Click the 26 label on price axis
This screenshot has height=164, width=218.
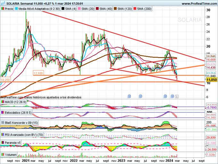[208, 24]
